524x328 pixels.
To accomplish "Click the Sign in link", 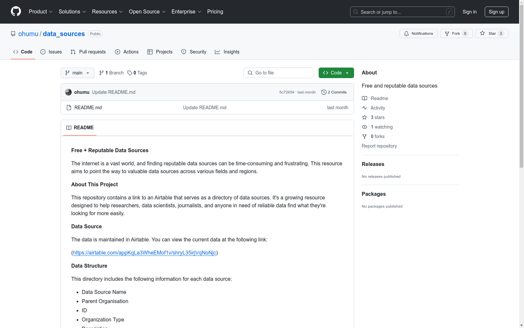I will [470, 12].
